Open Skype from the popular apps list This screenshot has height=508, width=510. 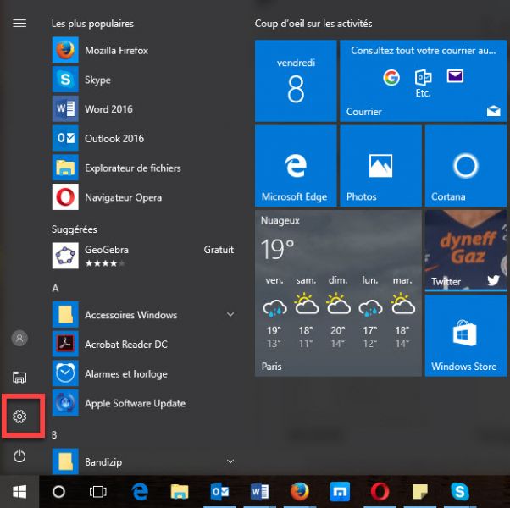[143, 80]
